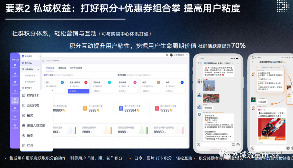This screenshot has width=293, height=168.
Task: Select 邀请入群奖励 in the popup menu
Action: (36, 126)
